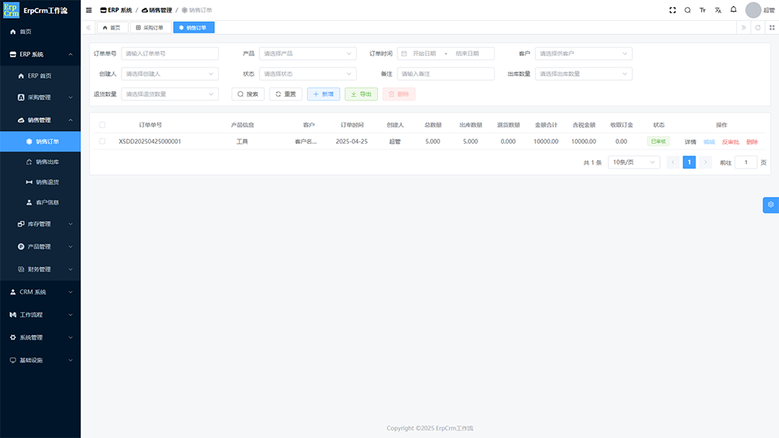Image resolution: width=779 pixels, height=438 pixels.
Task: Click the disabled 删除 toolbar button
Action: click(399, 94)
